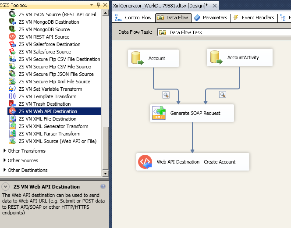Expand the Other Transforms group

(5, 151)
